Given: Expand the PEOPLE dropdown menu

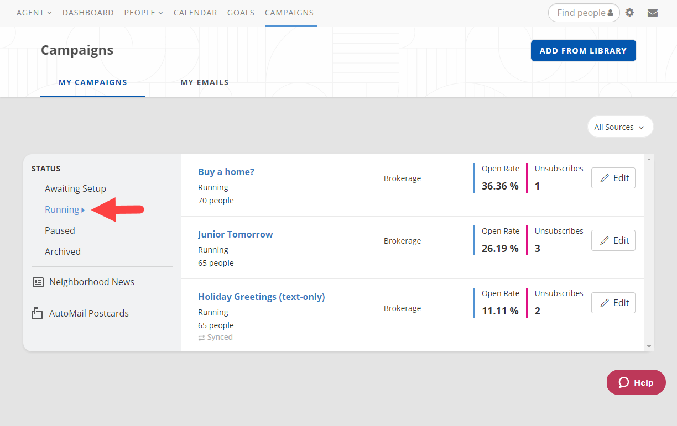Looking at the screenshot, I should tap(143, 13).
